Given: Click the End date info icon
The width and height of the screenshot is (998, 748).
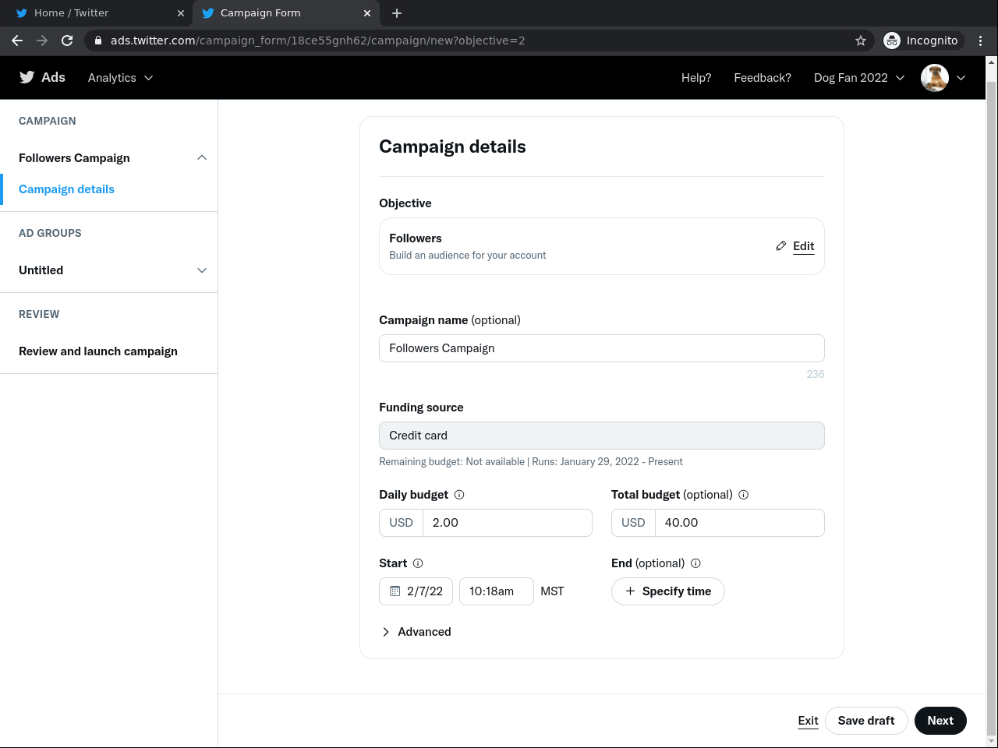Looking at the screenshot, I should [x=695, y=563].
